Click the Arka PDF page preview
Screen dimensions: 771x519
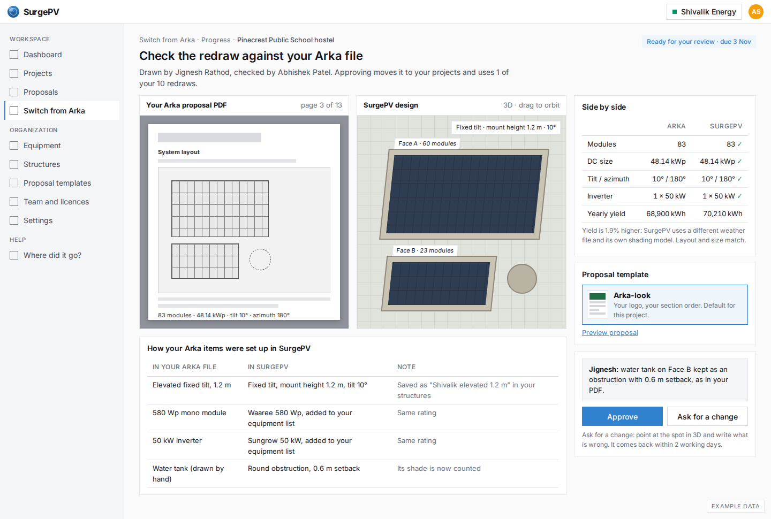244,222
